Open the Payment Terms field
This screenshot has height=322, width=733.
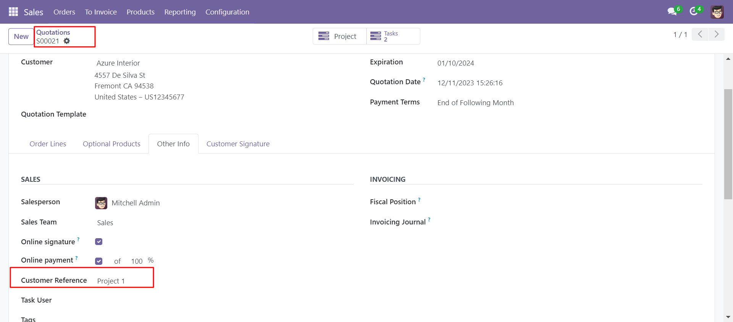pos(475,103)
